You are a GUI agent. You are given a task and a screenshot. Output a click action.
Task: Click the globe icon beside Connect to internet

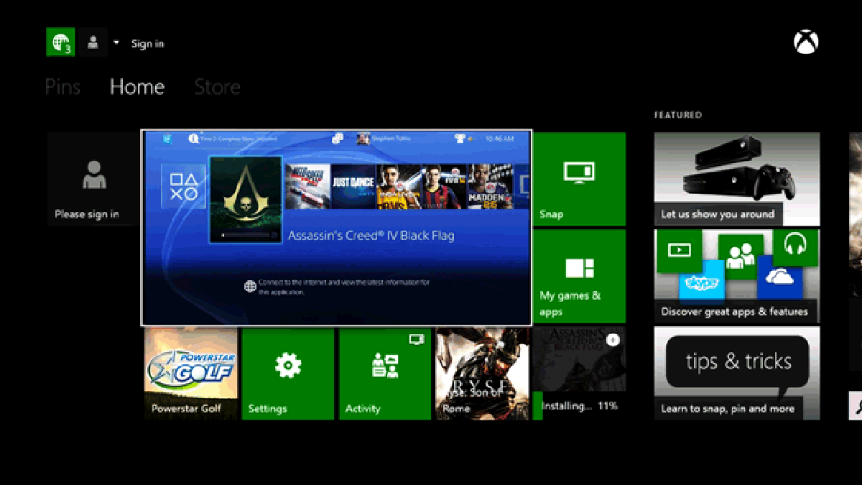250,287
